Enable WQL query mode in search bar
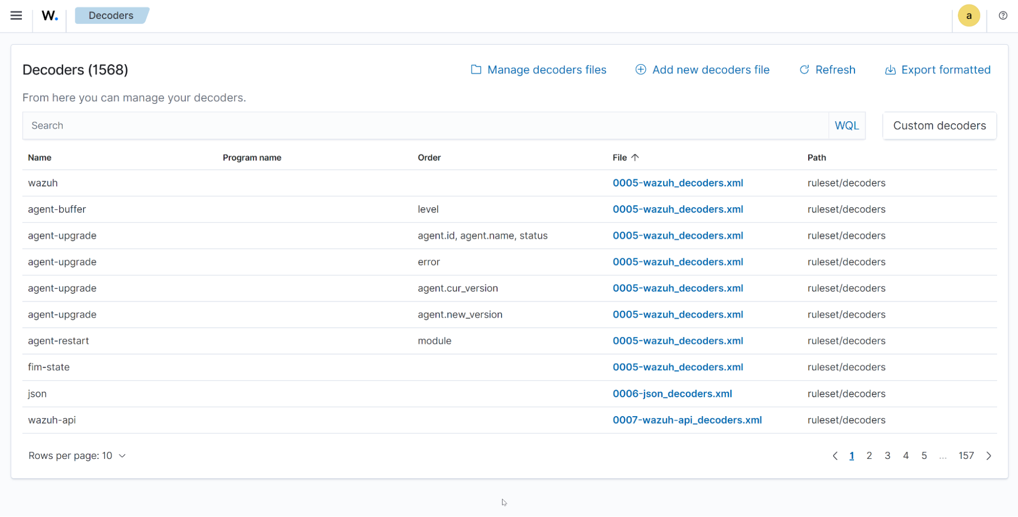The height and width of the screenshot is (517, 1018). [846, 125]
